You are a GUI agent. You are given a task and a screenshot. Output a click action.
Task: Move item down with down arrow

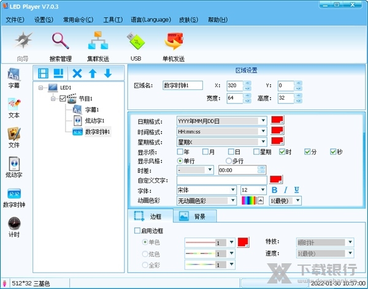108,73
